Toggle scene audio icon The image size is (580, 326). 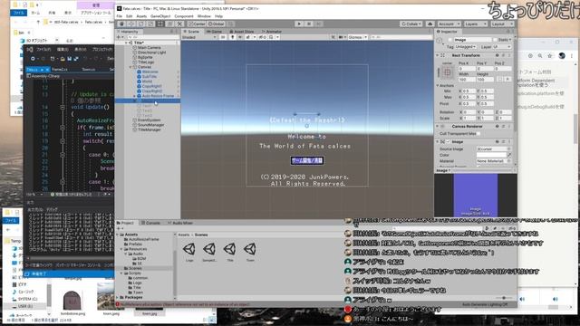(x=240, y=37)
